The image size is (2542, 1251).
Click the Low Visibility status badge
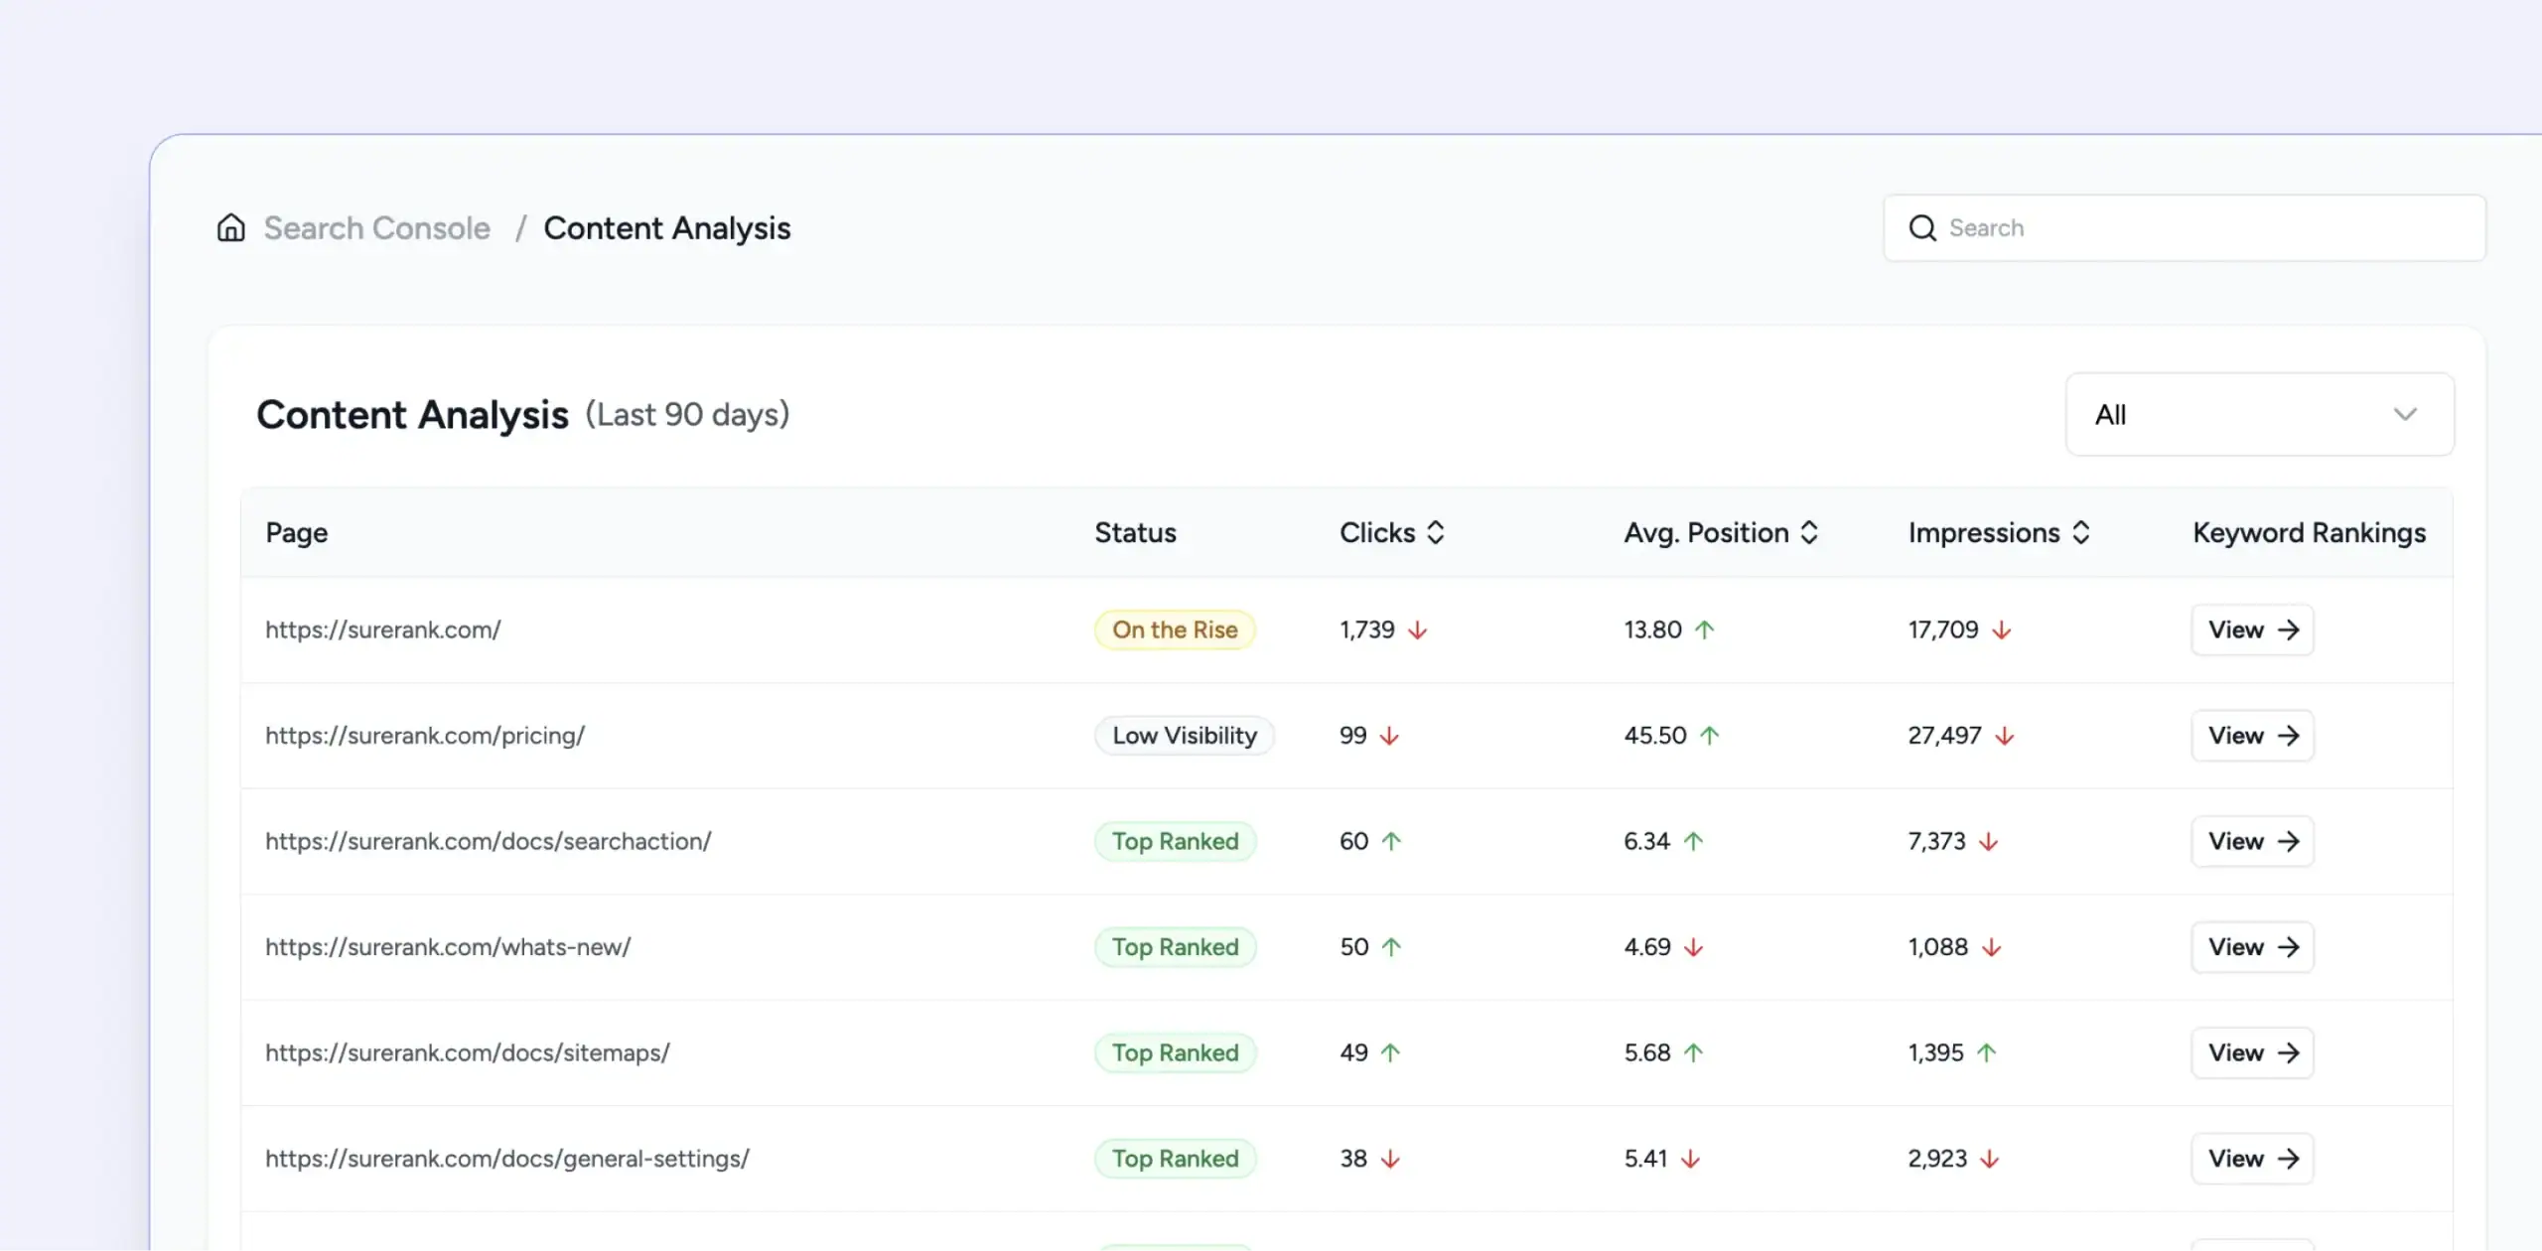1185,736
